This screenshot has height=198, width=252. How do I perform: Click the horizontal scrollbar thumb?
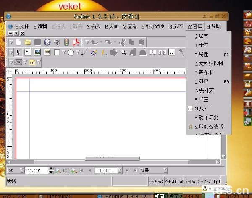(111, 162)
